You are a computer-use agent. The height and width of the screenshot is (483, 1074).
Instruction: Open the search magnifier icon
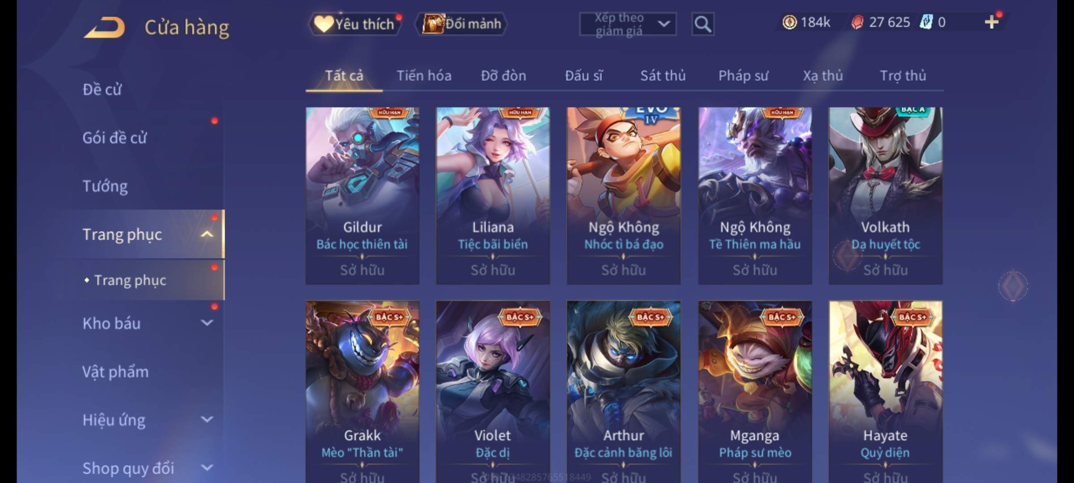coord(703,24)
